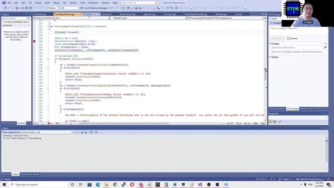Click Opera icon in taskbar
334x188 pixels.
point(132,184)
